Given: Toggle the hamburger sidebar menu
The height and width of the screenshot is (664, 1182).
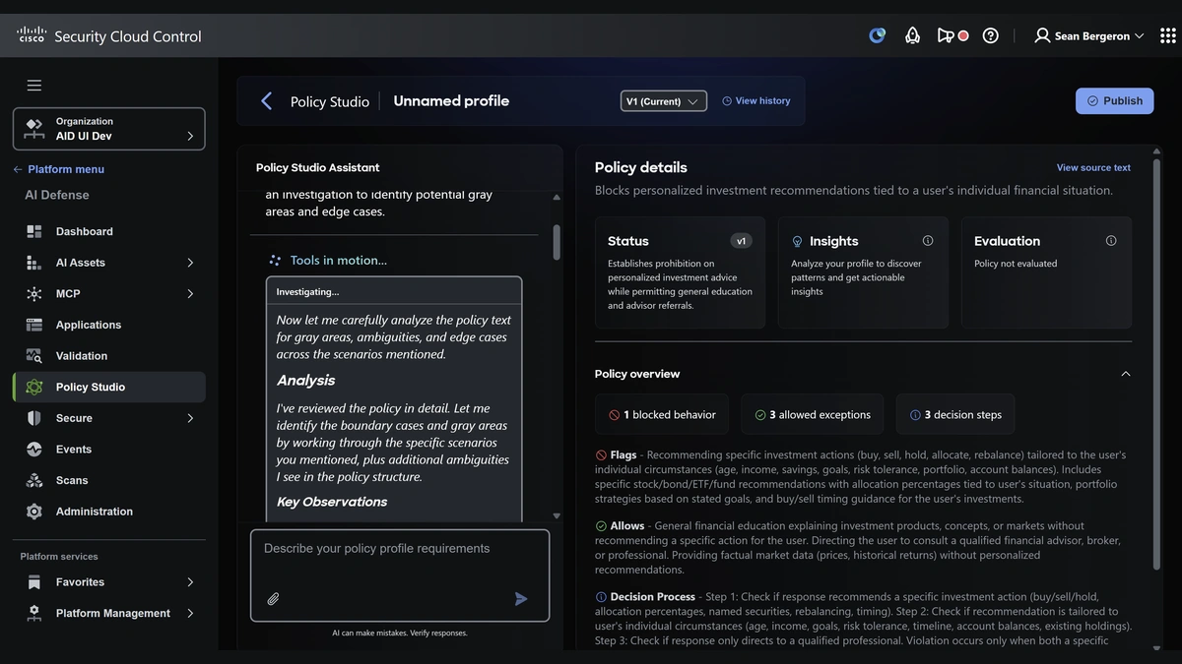Looking at the screenshot, I should coord(34,86).
